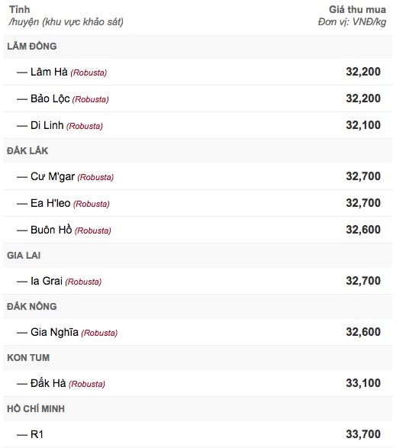The image size is (409, 448).
Task: Click the Giá thu mua column header
Action: 352,16
